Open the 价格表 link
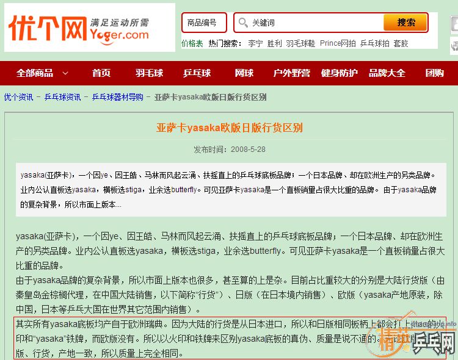 point(192,43)
